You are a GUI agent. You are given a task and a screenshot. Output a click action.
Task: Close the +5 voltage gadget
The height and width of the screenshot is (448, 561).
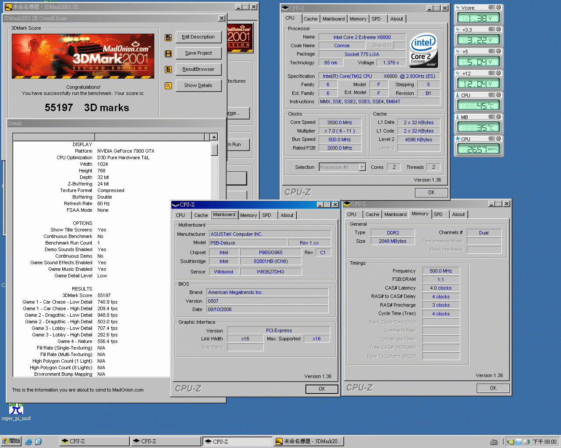498,51
